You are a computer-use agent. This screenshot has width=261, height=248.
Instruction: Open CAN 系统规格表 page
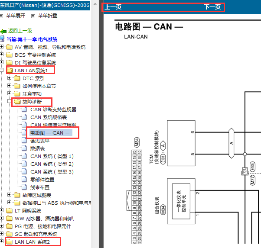49,117
